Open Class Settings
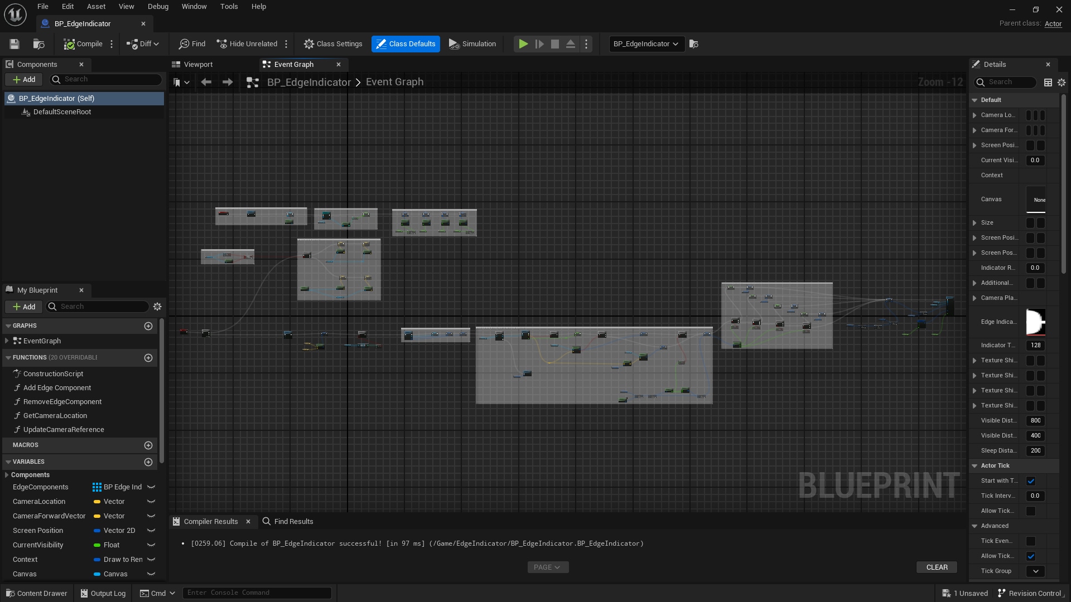This screenshot has width=1071, height=602. tap(333, 43)
